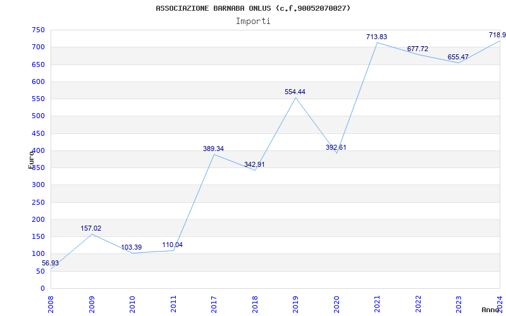The width and height of the screenshot is (506, 316).
Task: Click y-axis value 600
Action: pyautogui.click(x=38, y=82)
